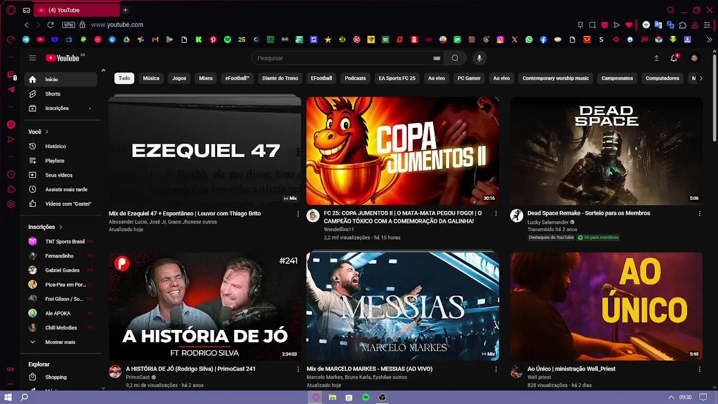Open the Opera menu logo
Viewport: 718px width, 404px height.
(11, 10)
